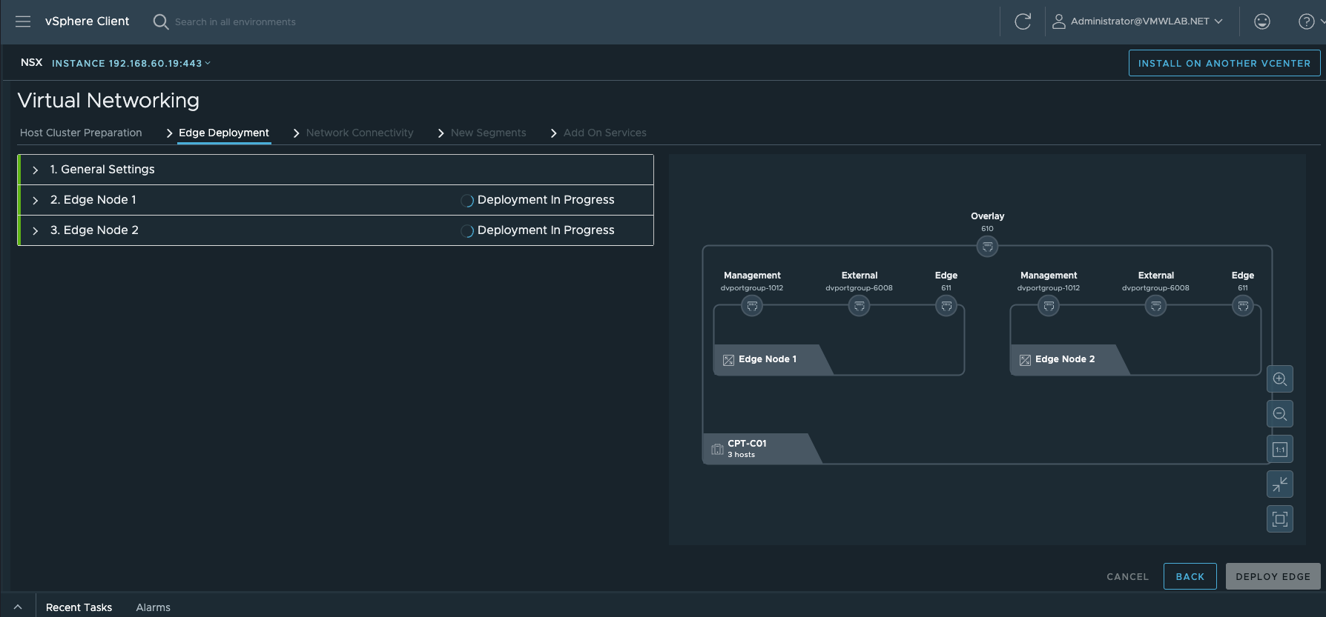The height and width of the screenshot is (617, 1326).
Task: Select Edge Node 2 External port icon
Action: point(1155,305)
